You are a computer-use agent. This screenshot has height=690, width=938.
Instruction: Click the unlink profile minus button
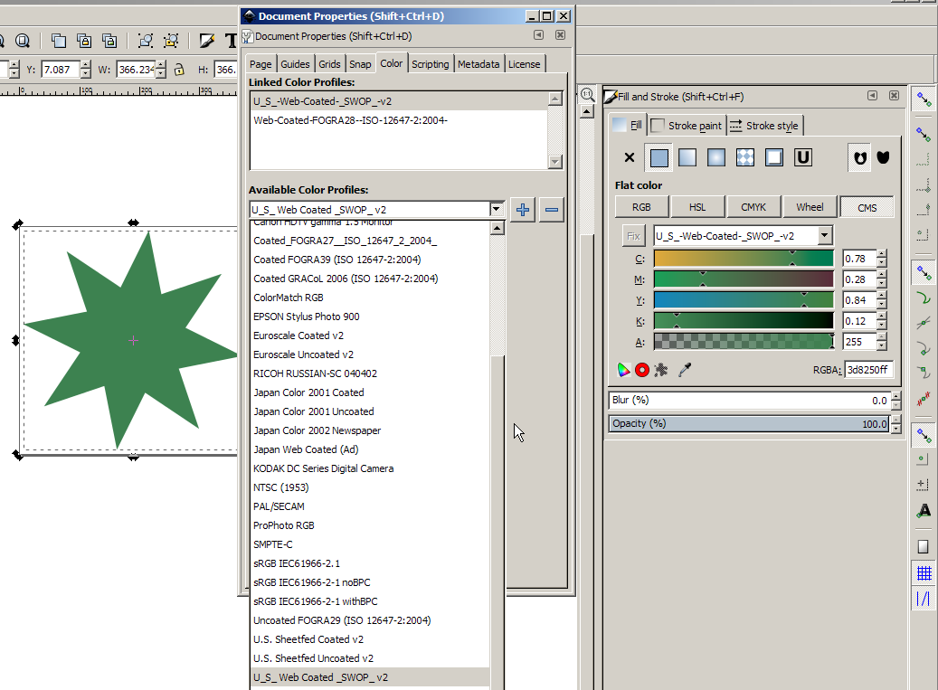pyautogui.click(x=552, y=210)
